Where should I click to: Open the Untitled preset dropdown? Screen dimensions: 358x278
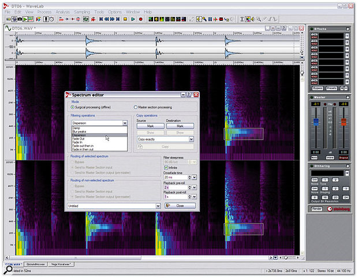pos(114,206)
